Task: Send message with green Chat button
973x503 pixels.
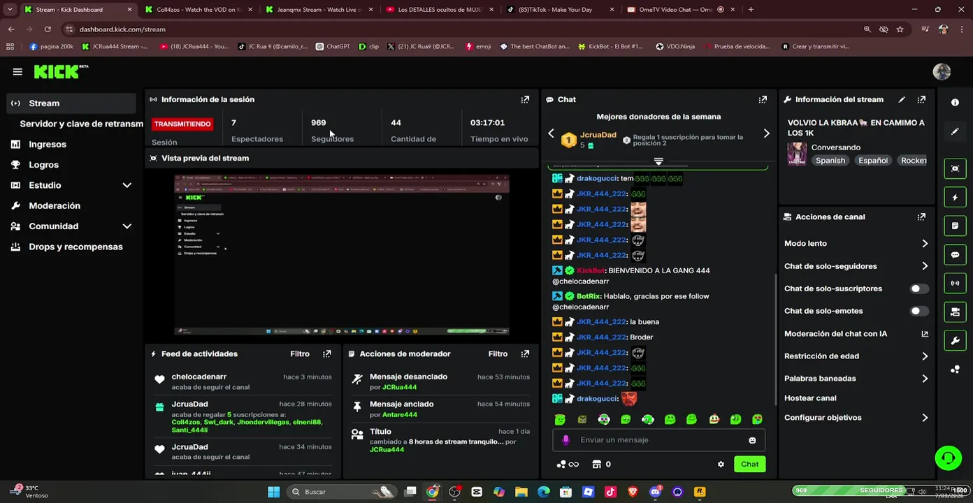Action: click(x=749, y=464)
